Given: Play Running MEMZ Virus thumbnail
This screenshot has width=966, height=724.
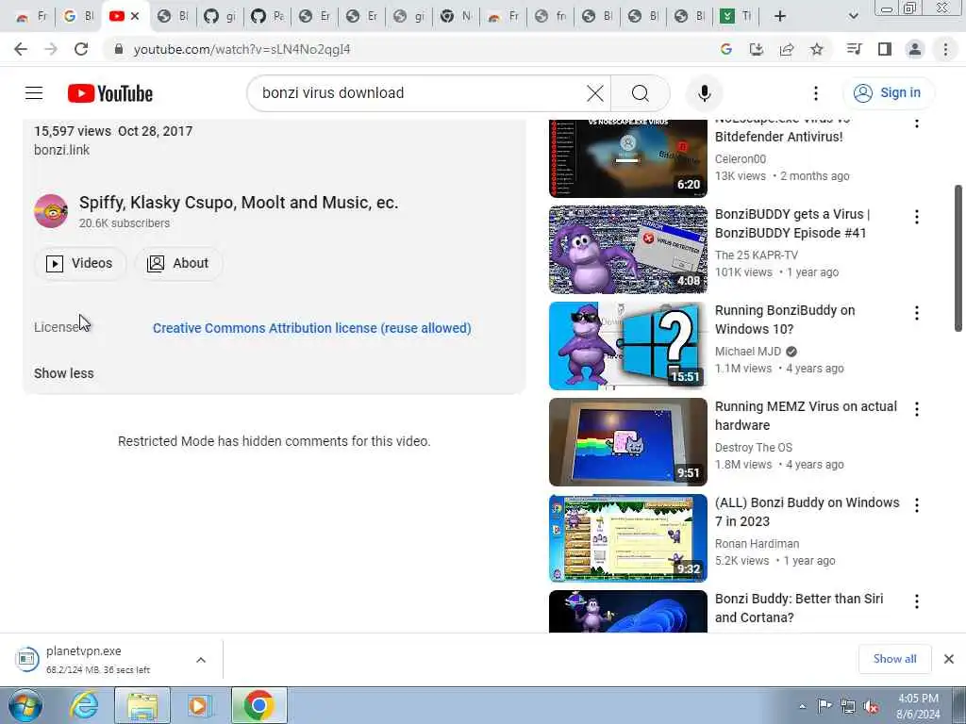Looking at the screenshot, I should click(x=627, y=441).
